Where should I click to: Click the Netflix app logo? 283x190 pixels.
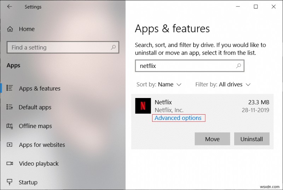coord(143,106)
